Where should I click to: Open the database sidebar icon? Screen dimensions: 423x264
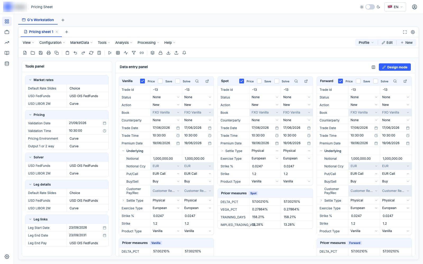tap(7, 64)
